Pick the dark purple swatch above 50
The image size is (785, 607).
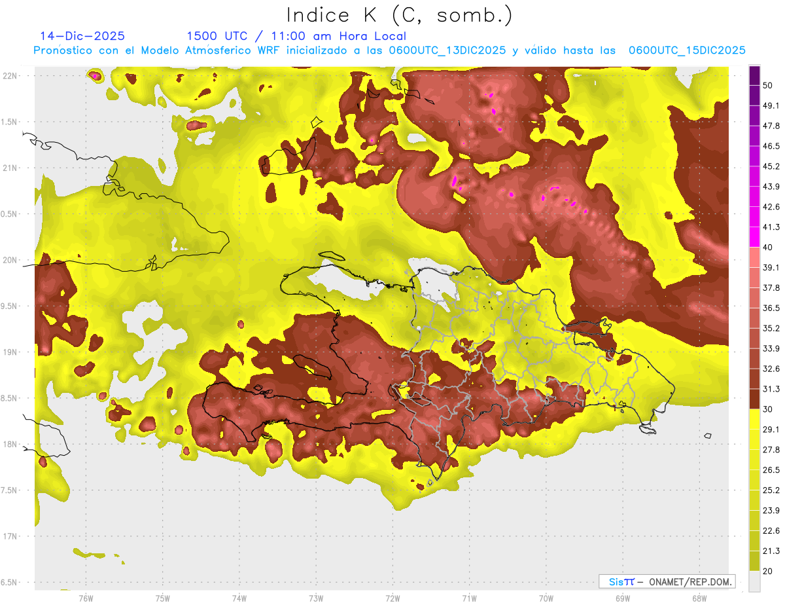pyautogui.click(x=754, y=75)
